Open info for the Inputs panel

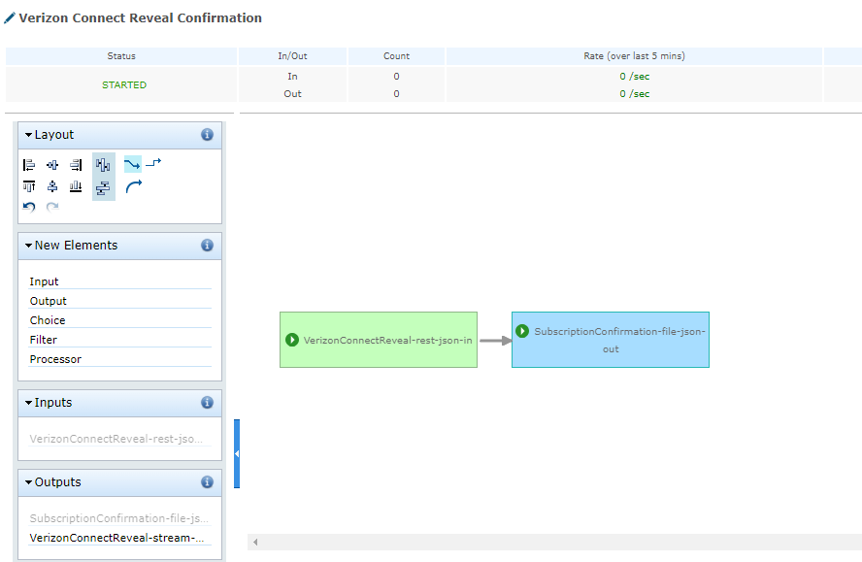(x=208, y=403)
